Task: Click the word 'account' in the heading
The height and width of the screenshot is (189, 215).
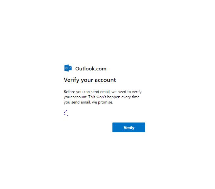Action: 105,80
